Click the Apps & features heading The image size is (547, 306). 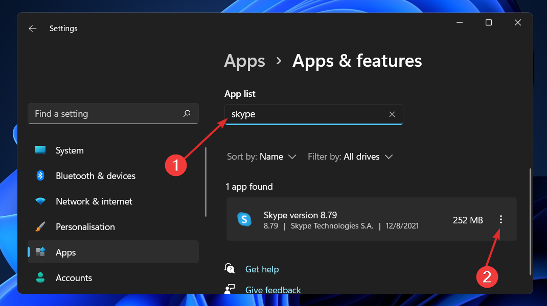357,61
